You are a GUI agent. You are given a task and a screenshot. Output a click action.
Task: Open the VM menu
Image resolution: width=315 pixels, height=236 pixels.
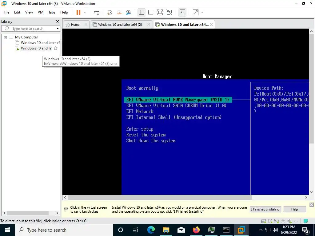tap(41, 12)
